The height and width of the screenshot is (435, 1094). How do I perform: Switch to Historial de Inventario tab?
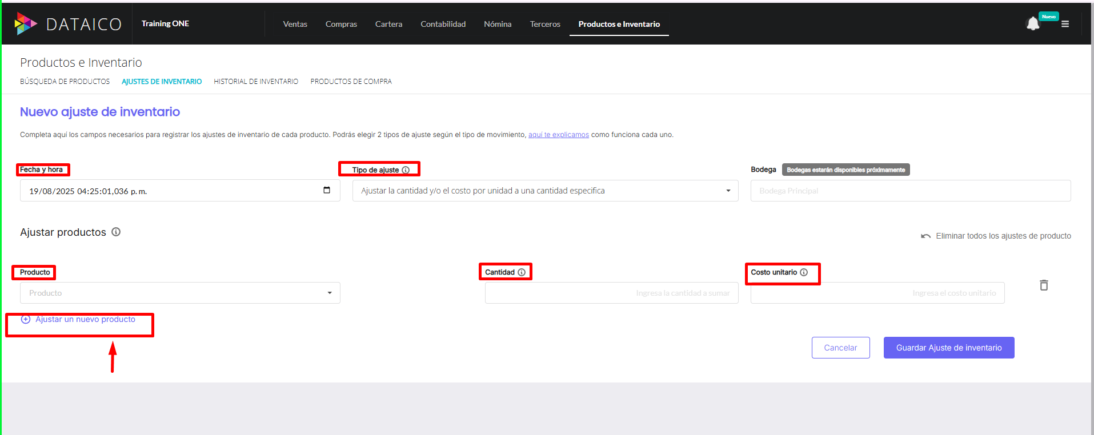[x=256, y=82]
